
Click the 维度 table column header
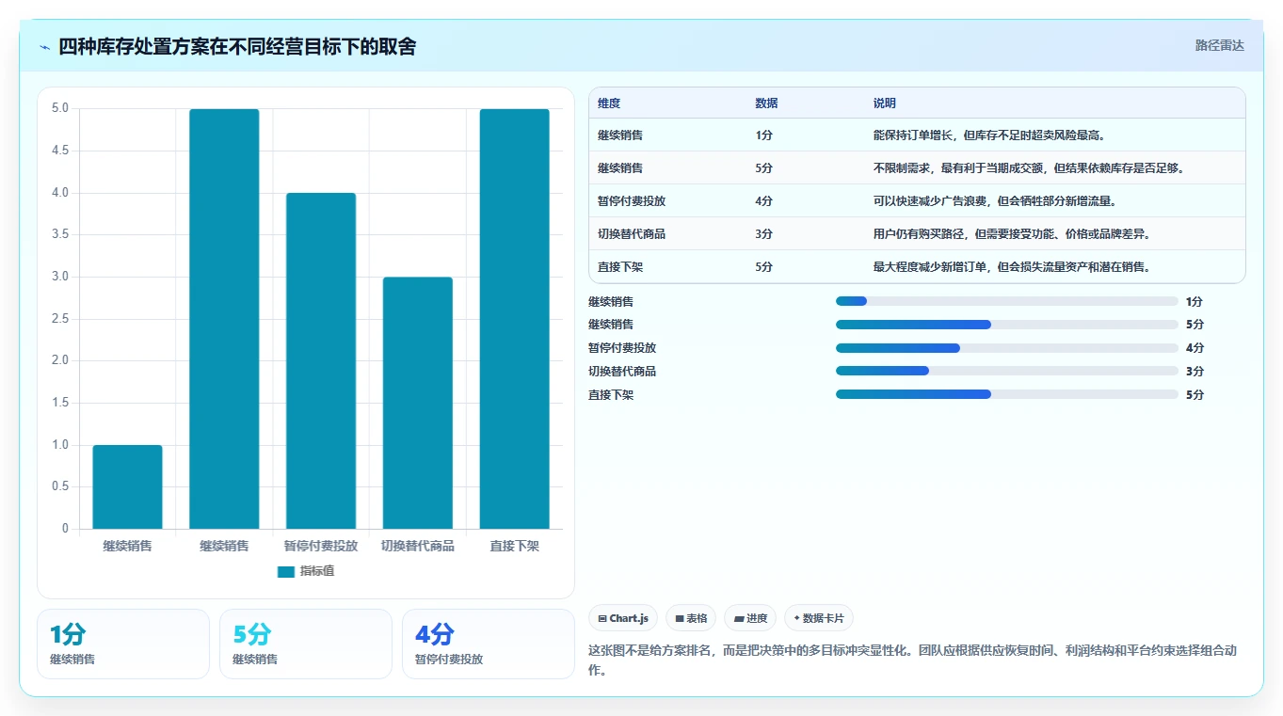609,103
